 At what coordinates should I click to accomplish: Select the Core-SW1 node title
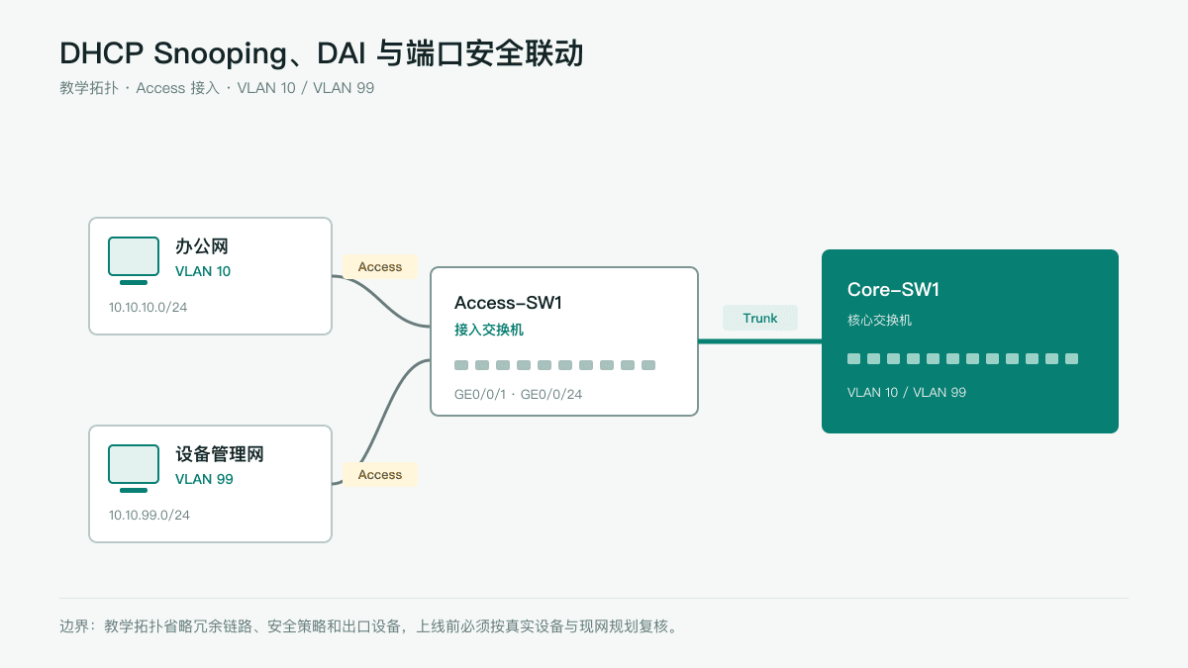tap(893, 289)
